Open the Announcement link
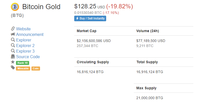The image size is (206, 111). 30,34
